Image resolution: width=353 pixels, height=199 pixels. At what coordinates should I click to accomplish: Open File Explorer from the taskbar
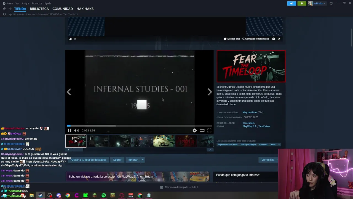pos(31,195)
